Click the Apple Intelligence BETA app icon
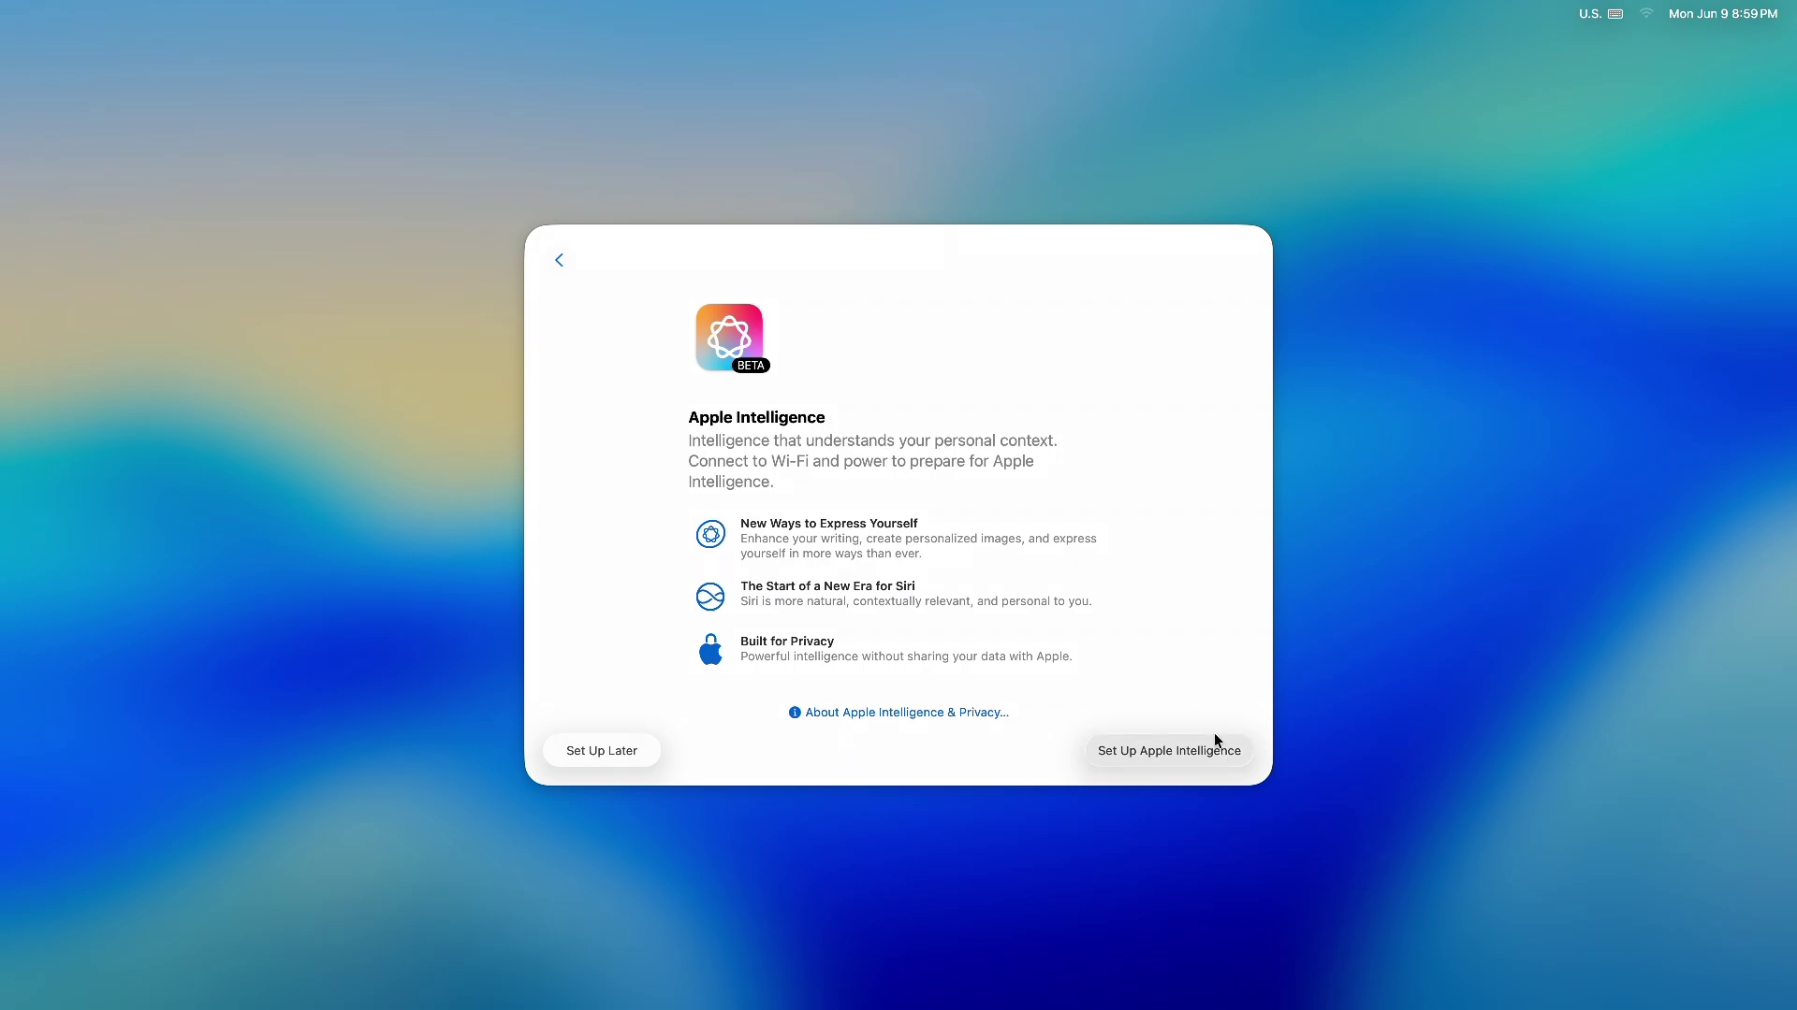The height and width of the screenshot is (1010, 1797). (x=730, y=337)
